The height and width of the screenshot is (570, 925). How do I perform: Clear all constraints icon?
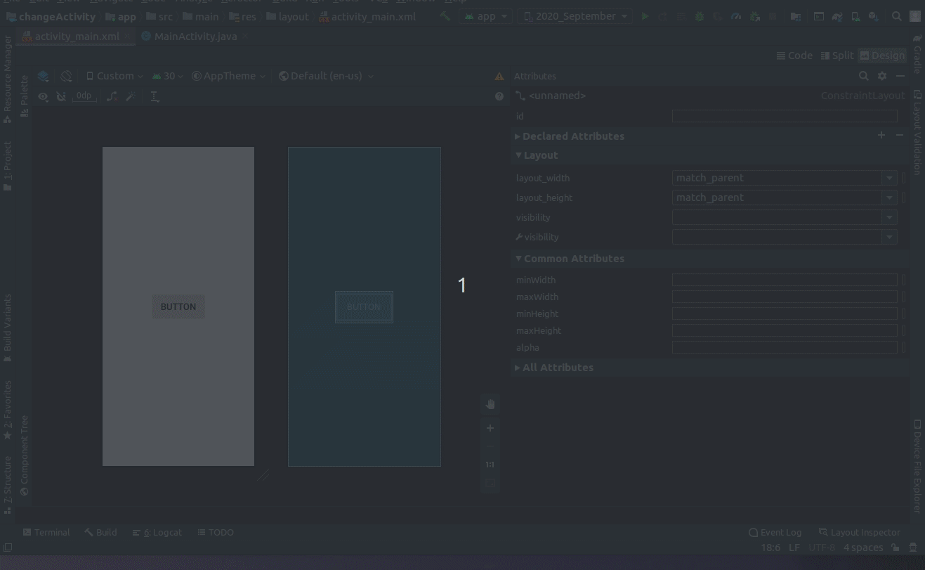pos(112,96)
